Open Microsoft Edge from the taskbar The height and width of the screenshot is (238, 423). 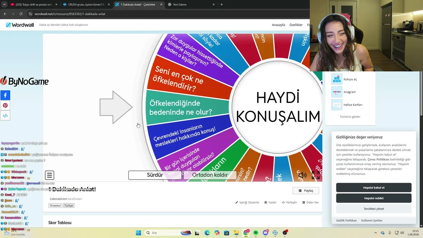coord(207,233)
